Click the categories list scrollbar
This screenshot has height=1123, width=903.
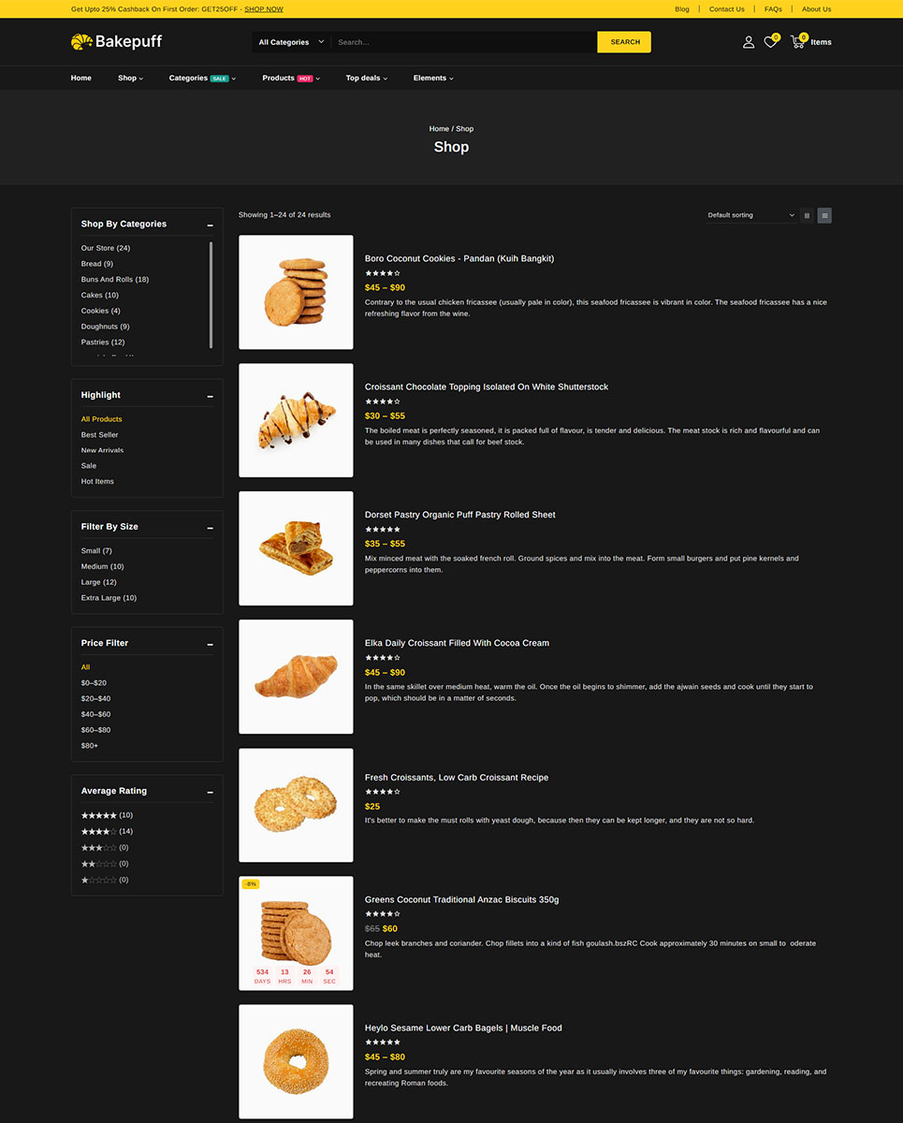click(211, 294)
